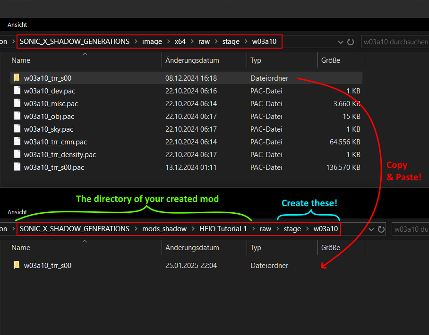The width and height of the screenshot is (429, 335).
Task: Click the 136.570 KB size cell
Action: [343, 167]
